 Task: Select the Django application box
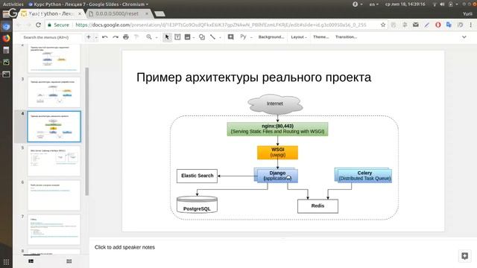(x=277, y=176)
